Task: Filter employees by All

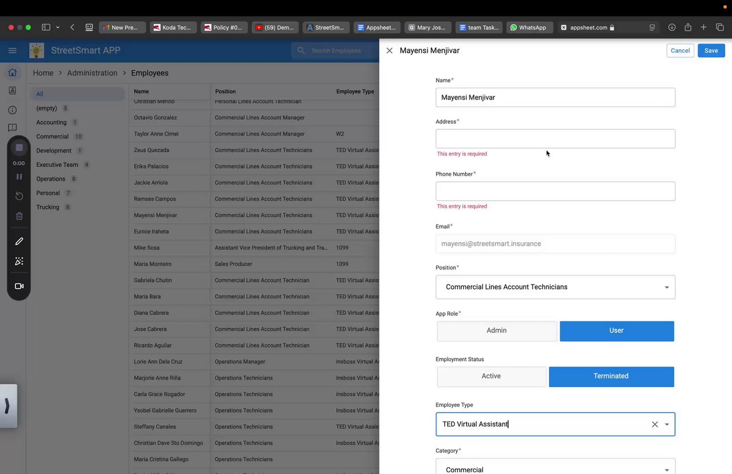Action: pyautogui.click(x=77, y=94)
